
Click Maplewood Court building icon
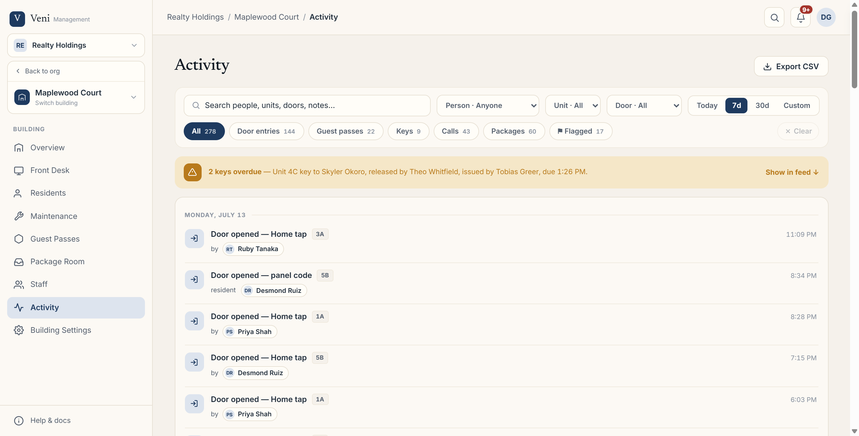(x=22, y=97)
